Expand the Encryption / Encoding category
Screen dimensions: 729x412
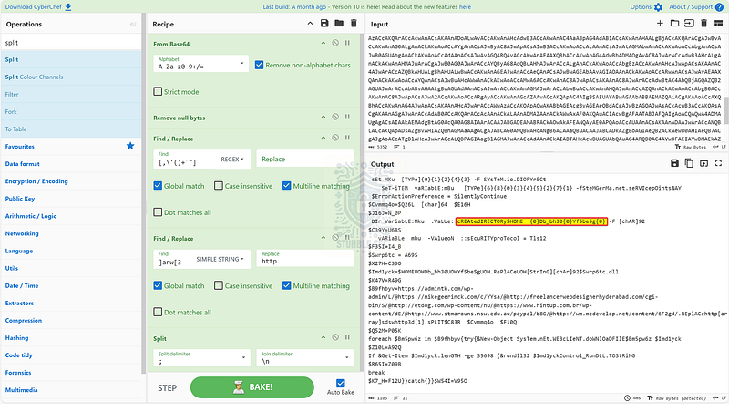click(71, 181)
